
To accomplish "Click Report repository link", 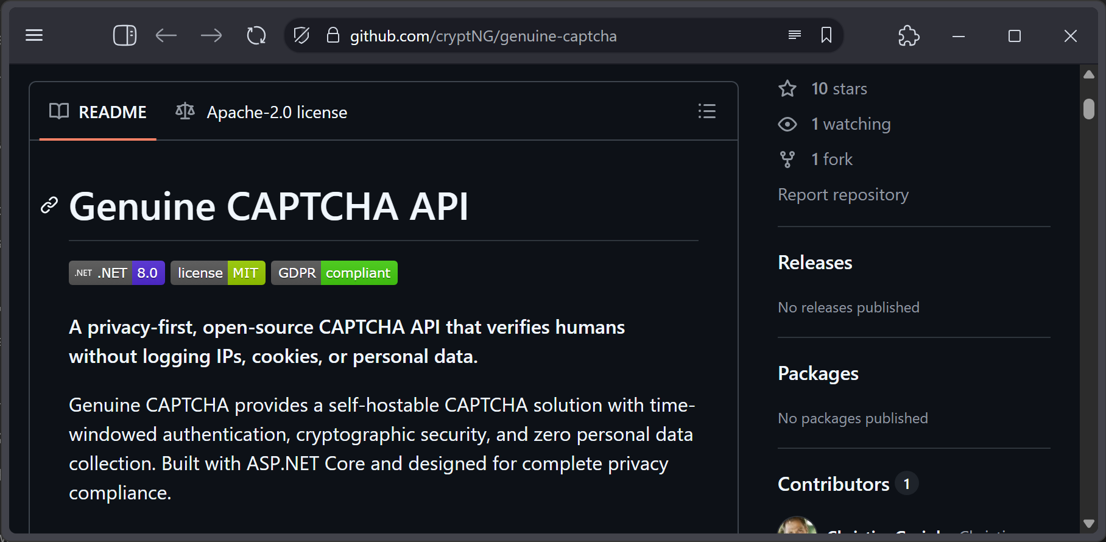I will [843, 195].
